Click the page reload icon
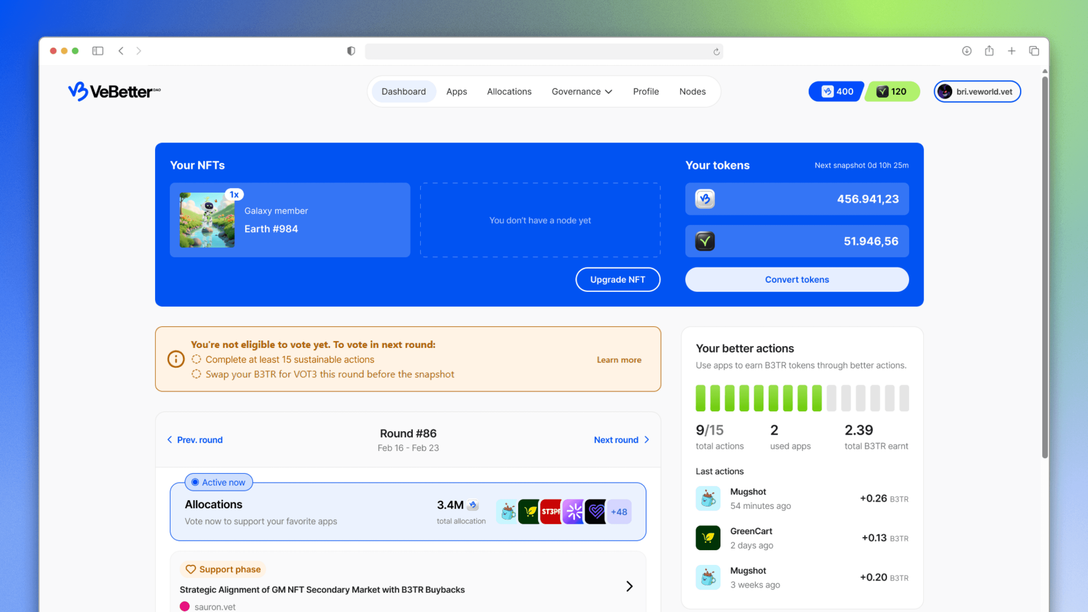Viewport: 1088px width, 612px height. pos(716,51)
